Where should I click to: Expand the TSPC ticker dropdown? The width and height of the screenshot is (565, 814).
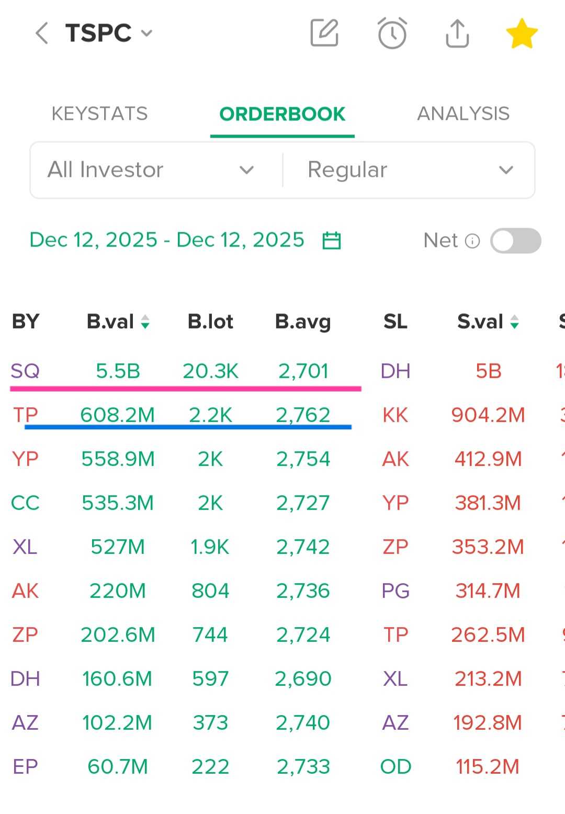(147, 34)
